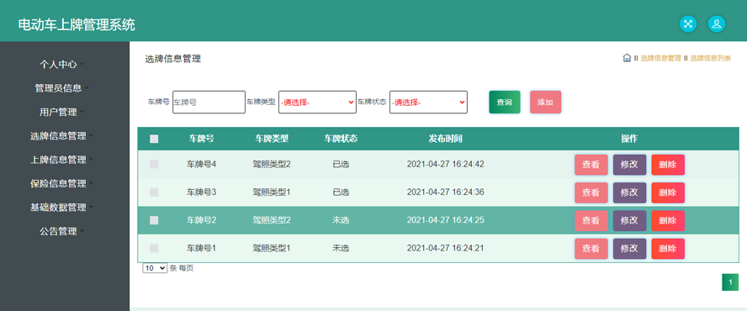Click the pink 添加 add button

coord(545,102)
